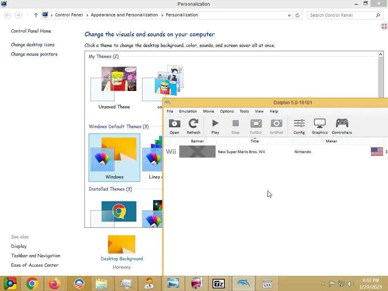
Task: Open the Help icon in Personalization
Action: 384,26
